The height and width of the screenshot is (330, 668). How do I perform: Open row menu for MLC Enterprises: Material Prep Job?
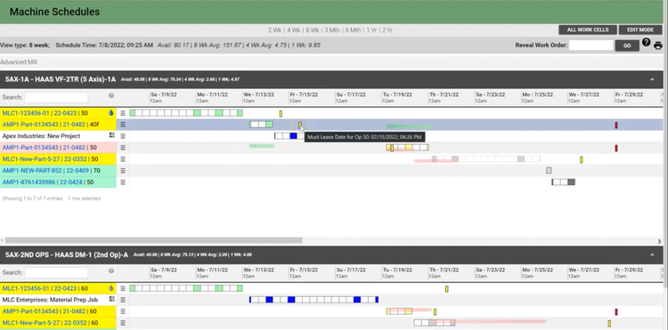123,300
